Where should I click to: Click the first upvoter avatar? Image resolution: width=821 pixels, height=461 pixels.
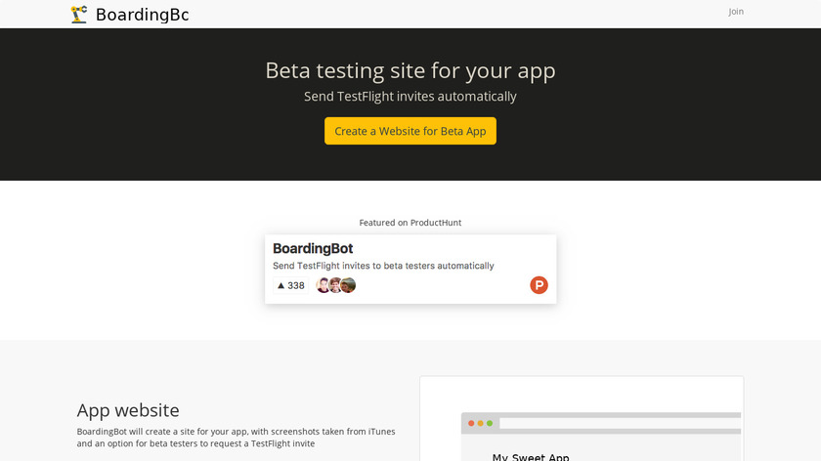click(324, 285)
